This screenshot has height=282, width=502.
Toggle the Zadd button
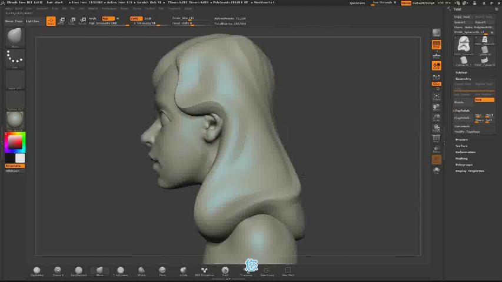[136, 19]
